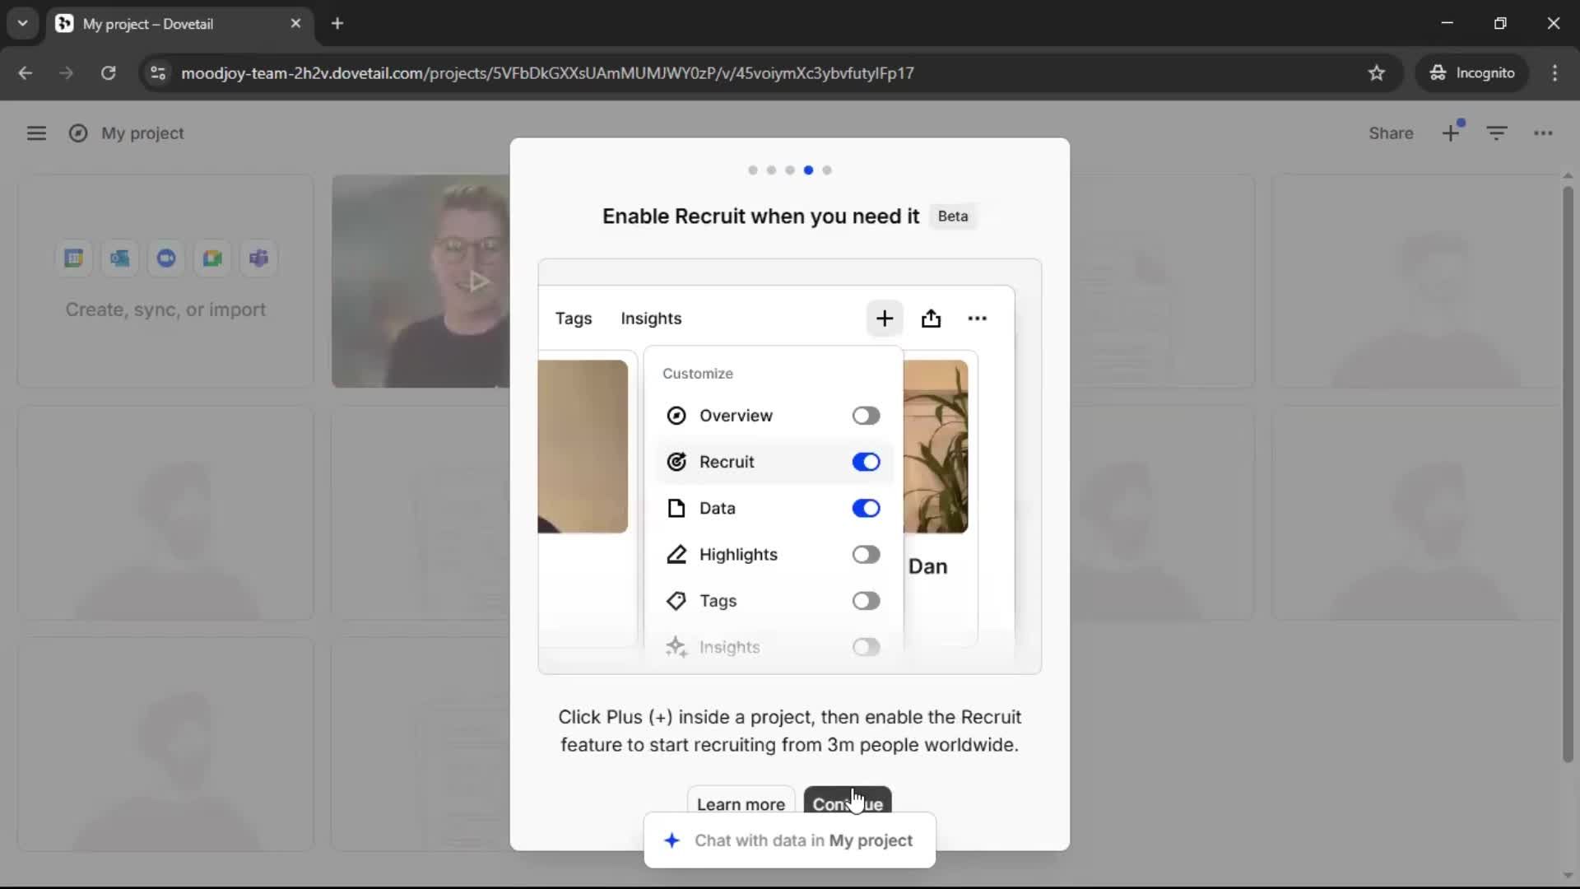This screenshot has width=1580, height=889.
Task: Click the plus icon beside Share
Action: [1451, 133]
